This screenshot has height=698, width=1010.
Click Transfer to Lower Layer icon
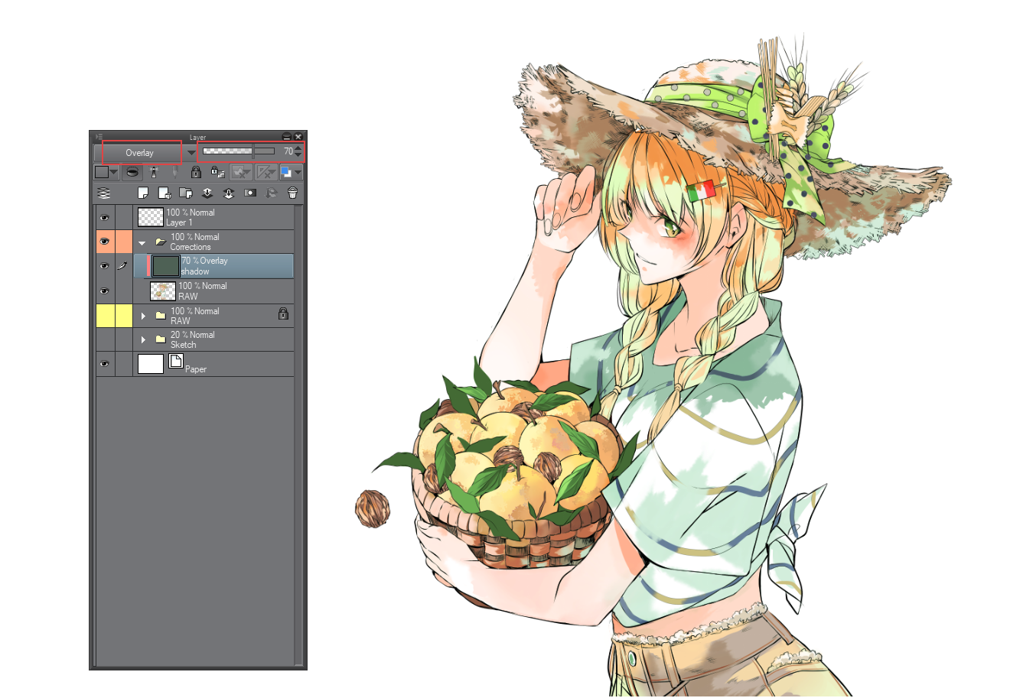pyautogui.click(x=207, y=193)
